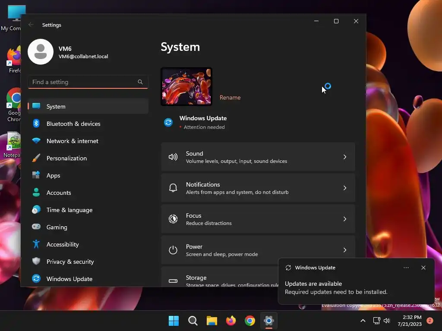Click the Windows Update sync icon in sidebar
442x331 pixels.
click(36, 278)
